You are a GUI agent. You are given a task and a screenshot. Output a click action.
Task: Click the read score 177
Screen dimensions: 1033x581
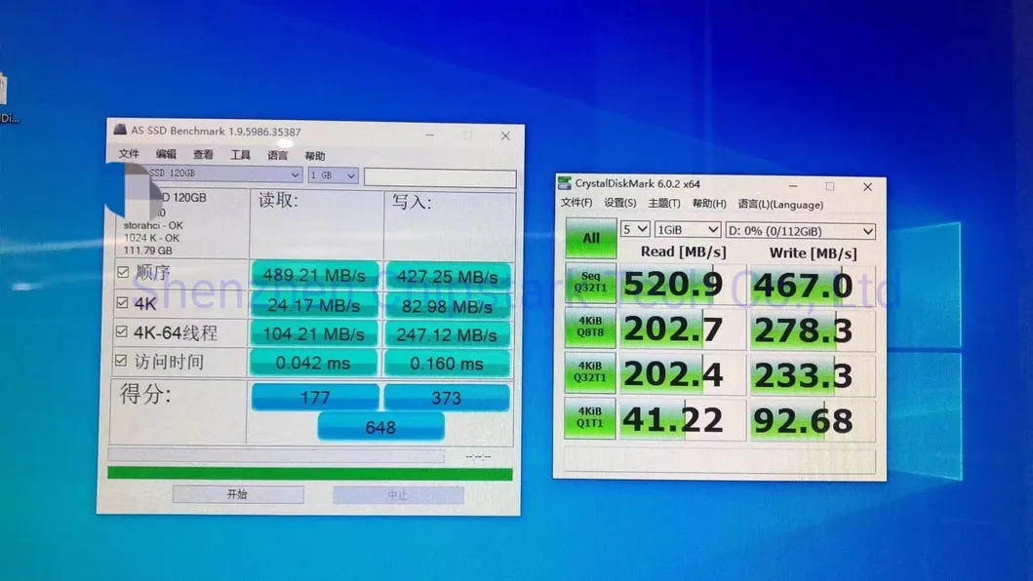(315, 397)
